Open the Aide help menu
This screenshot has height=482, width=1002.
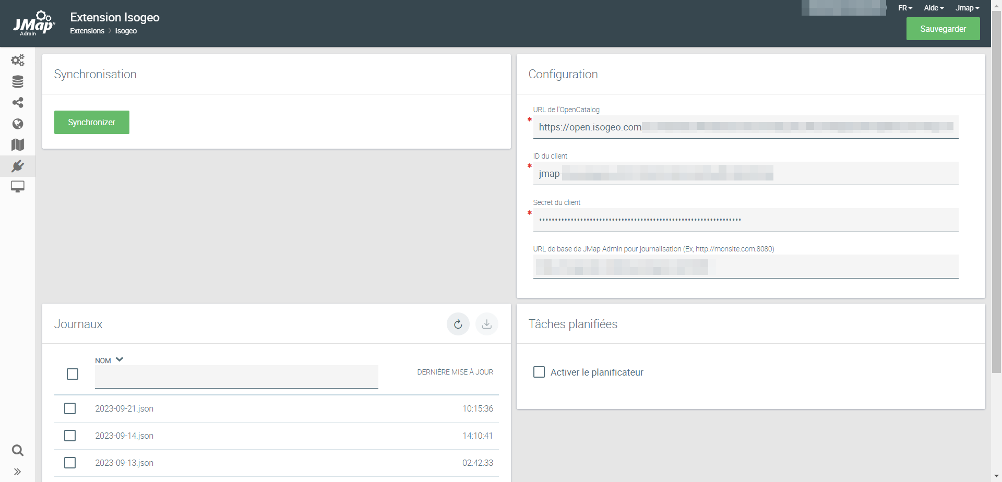click(x=934, y=8)
